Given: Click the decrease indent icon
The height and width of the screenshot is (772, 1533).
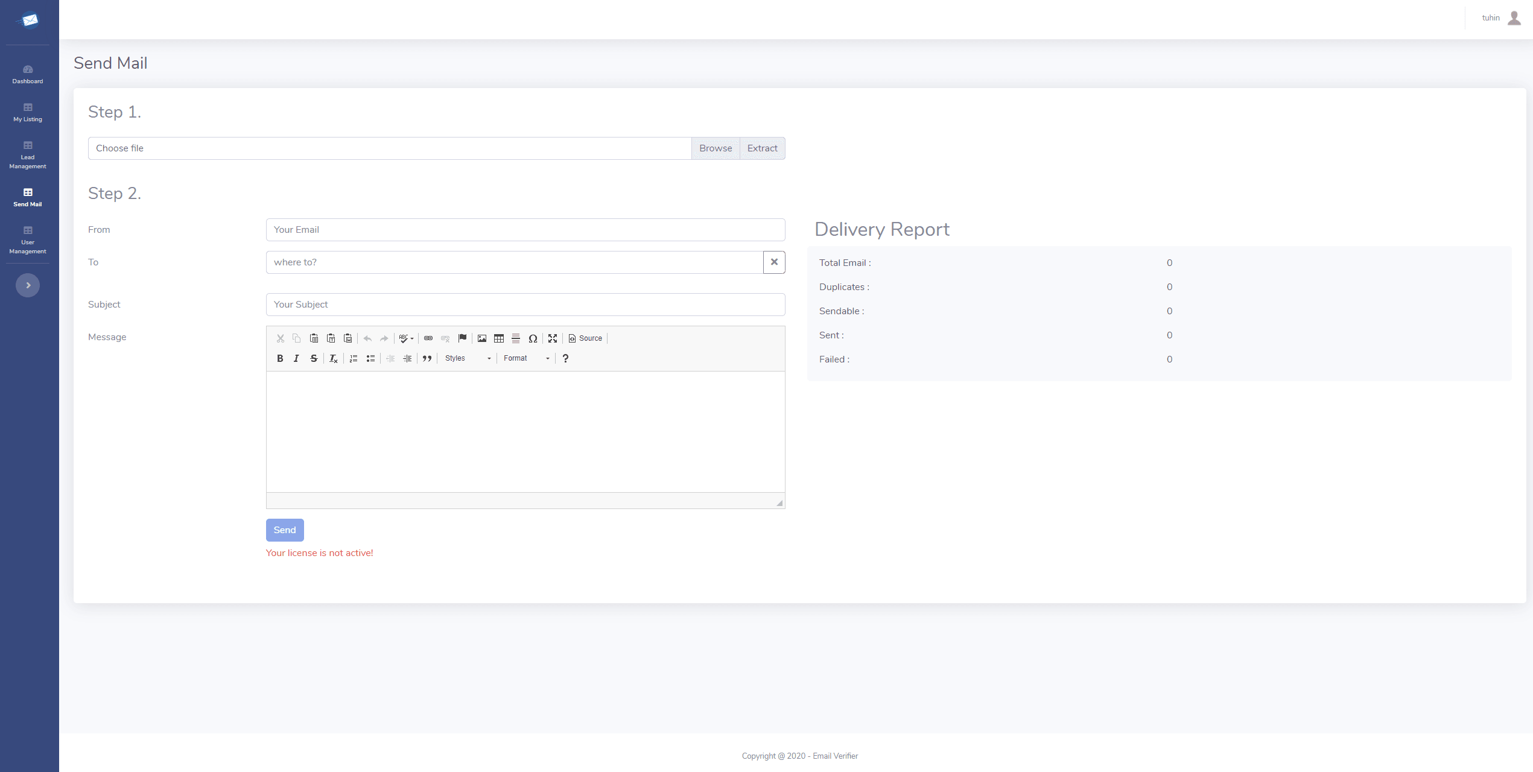Looking at the screenshot, I should (390, 358).
